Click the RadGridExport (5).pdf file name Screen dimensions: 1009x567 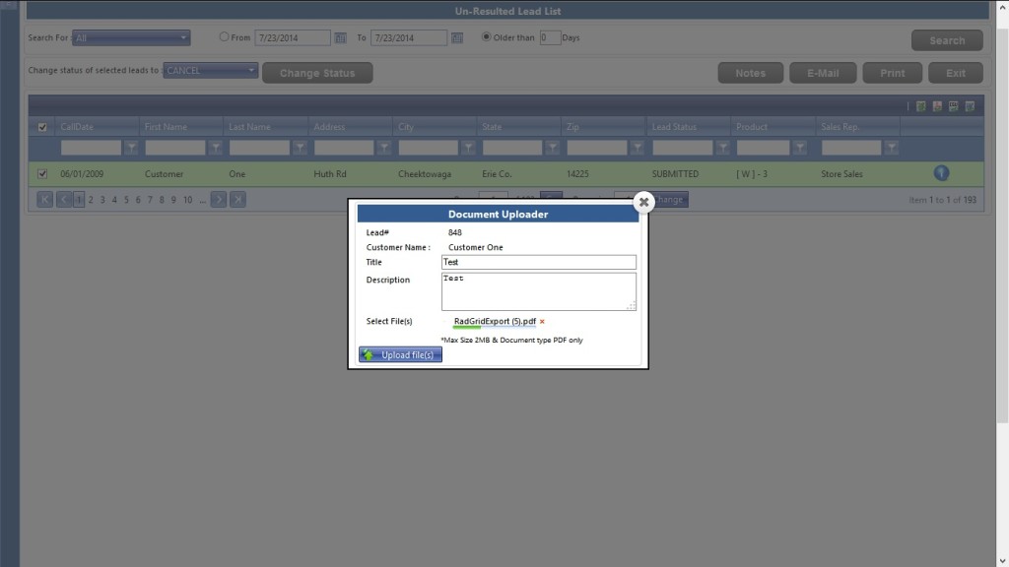pyautogui.click(x=495, y=321)
